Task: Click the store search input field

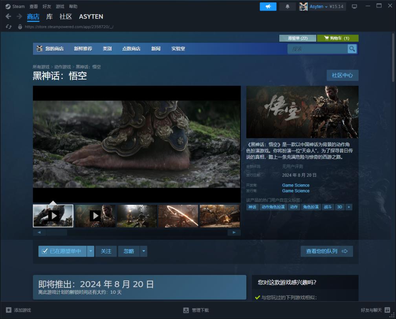Action: pos(317,49)
